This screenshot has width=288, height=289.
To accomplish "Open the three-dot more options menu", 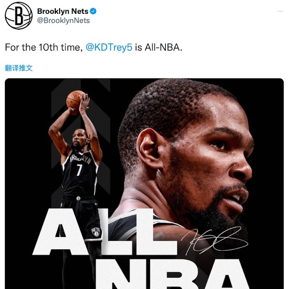I will pyautogui.click(x=280, y=11).
